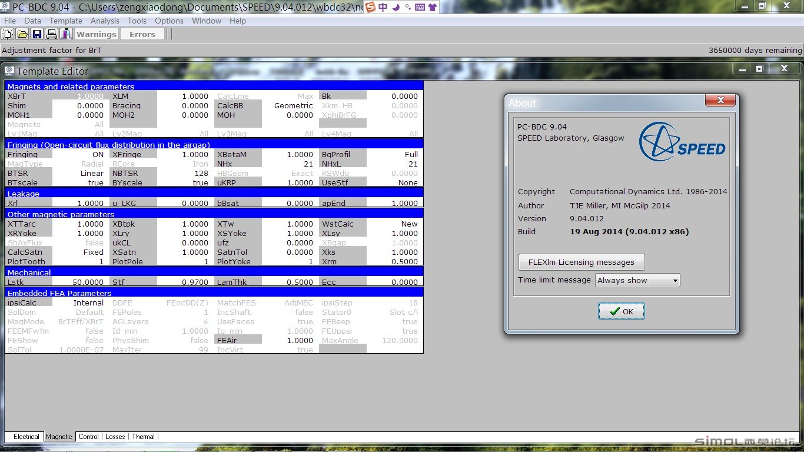804x452 pixels.
Task: Select the XBrT value field
Action: [x=78, y=96]
